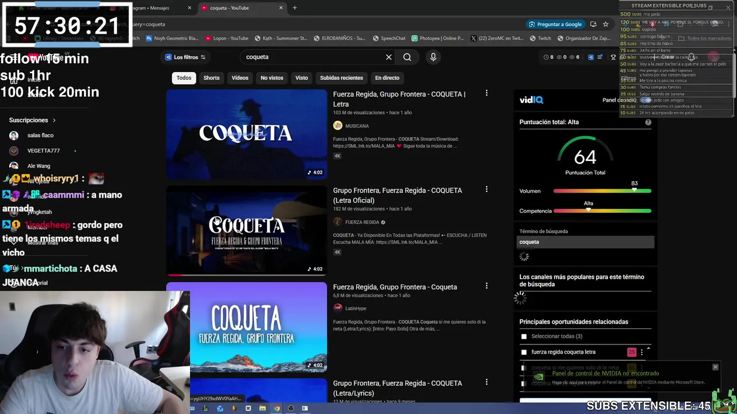Toggle Los filtros button

coord(185,57)
